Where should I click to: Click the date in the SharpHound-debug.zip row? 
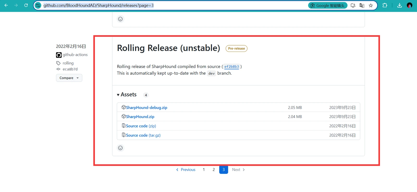pos(342,108)
